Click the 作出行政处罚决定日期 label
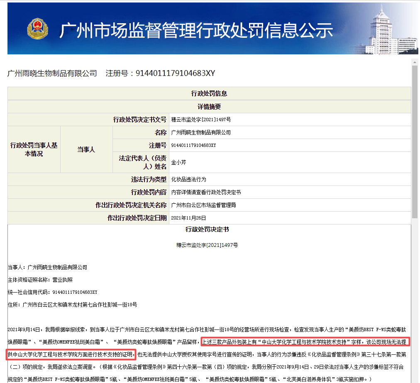Viewport: 420px width, 383px height. point(89,218)
